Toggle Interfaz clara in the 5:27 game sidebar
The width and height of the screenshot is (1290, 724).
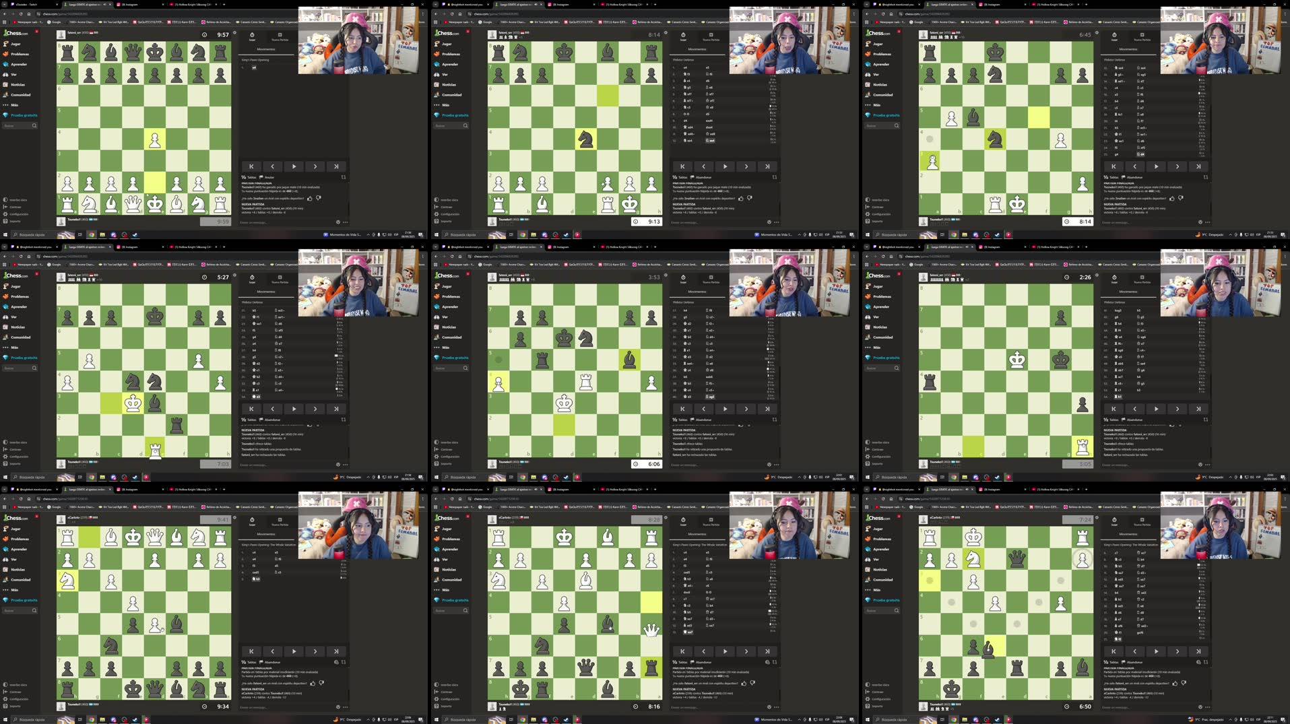(x=15, y=442)
